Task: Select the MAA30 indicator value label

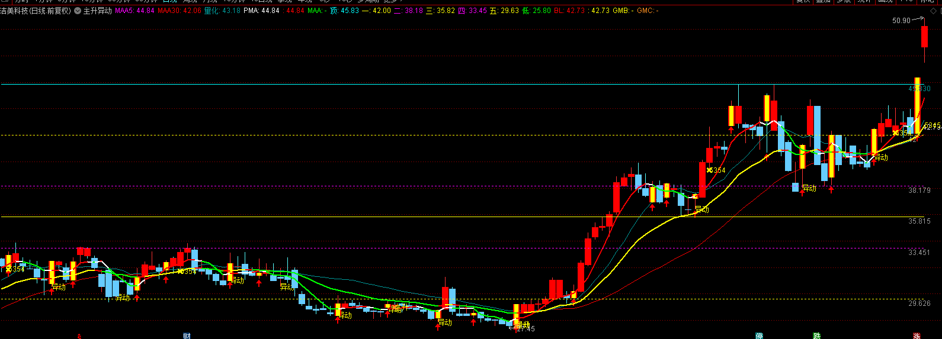Action: pyautogui.click(x=179, y=11)
